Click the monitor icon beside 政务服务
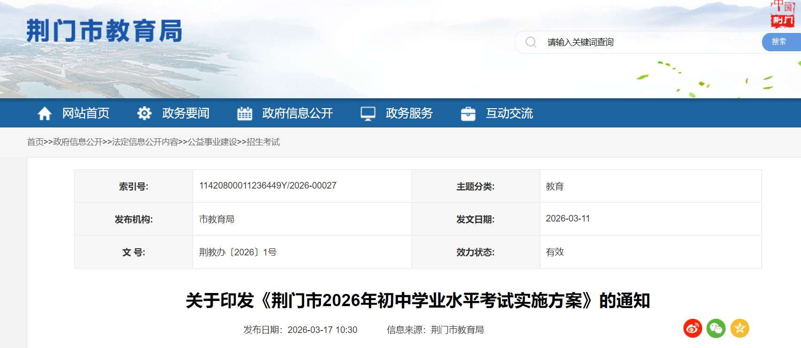Image resolution: width=801 pixels, height=348 pixels. pos(368,113)
